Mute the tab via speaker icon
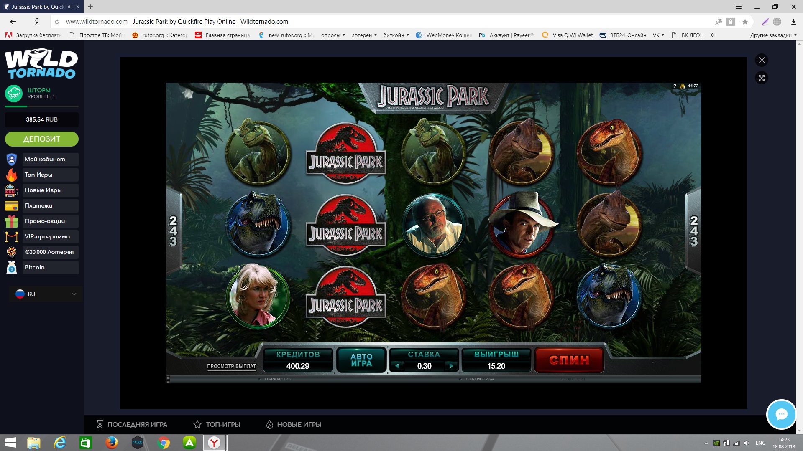 click(70, 7)
